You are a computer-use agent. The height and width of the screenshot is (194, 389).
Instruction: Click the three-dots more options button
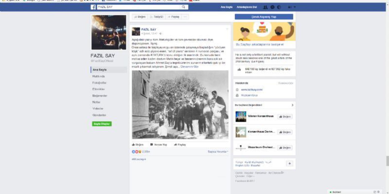(x=185, y=17)
